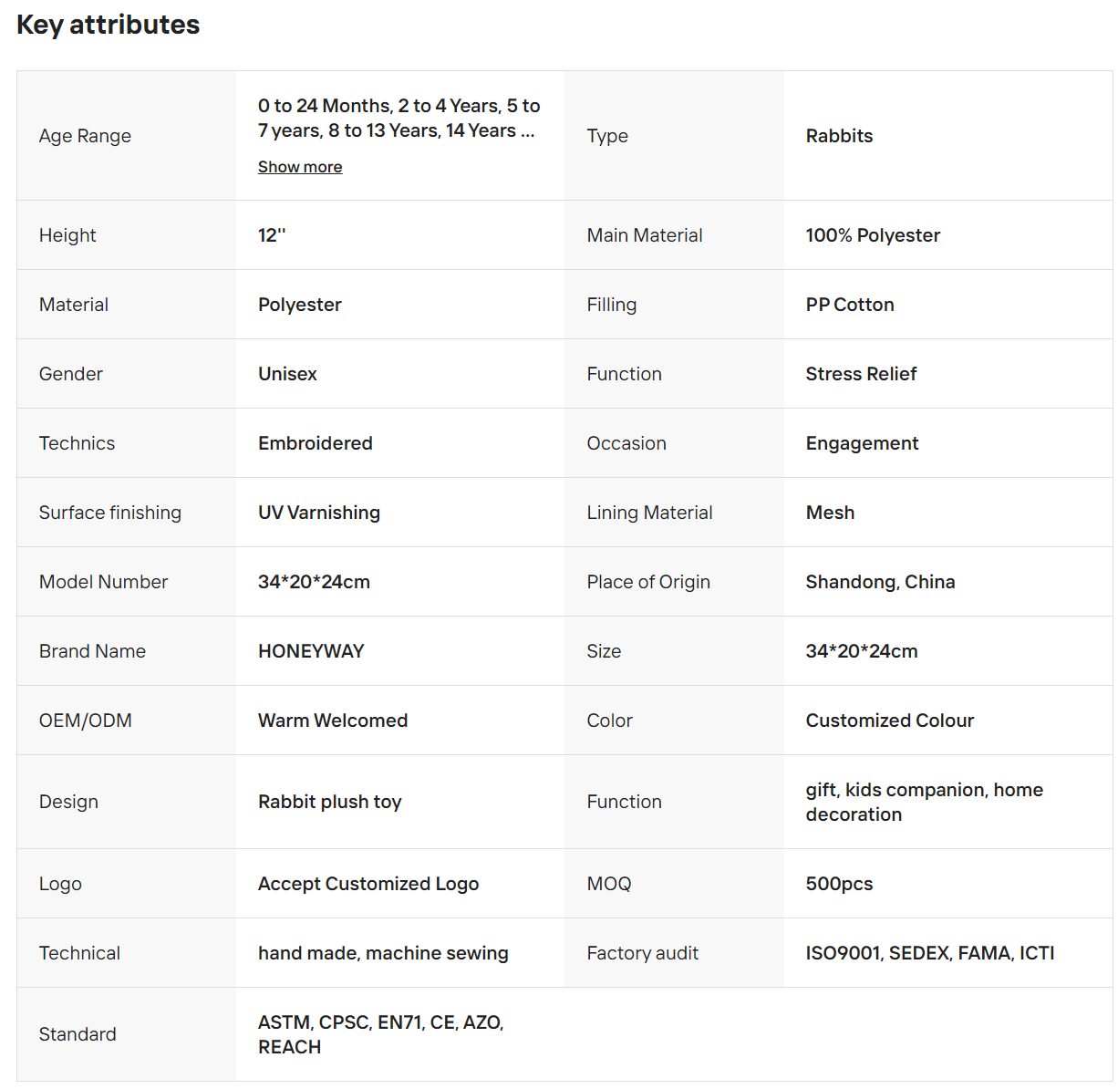Click the Mesh lining material value

pos(830,513)
